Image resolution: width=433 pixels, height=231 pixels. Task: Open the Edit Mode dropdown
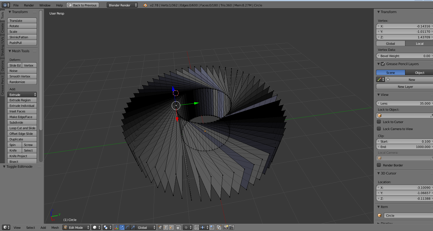[x=76, y=227]
